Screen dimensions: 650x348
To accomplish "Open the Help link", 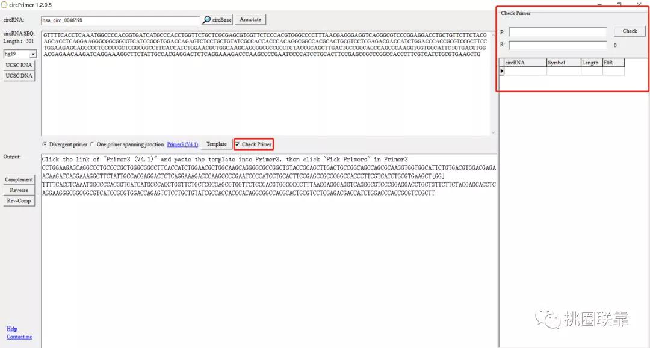I will pos(11,329).
